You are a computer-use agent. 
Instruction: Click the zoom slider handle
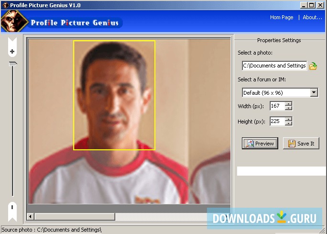coord(13,64)
